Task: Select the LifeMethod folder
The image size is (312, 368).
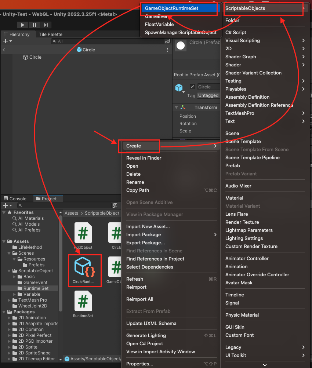Action: coord(27,247)
